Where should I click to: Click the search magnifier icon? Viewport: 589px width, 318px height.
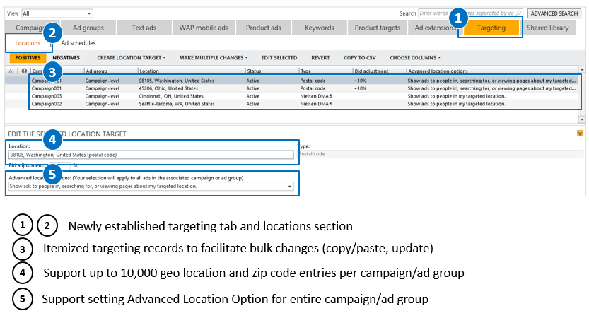(x=520, y=13)
